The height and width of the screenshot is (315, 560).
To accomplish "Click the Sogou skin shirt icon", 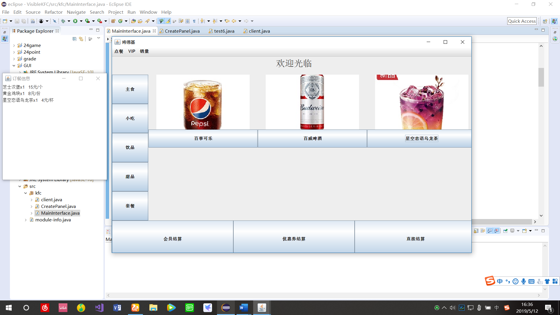I will (547, 281).
